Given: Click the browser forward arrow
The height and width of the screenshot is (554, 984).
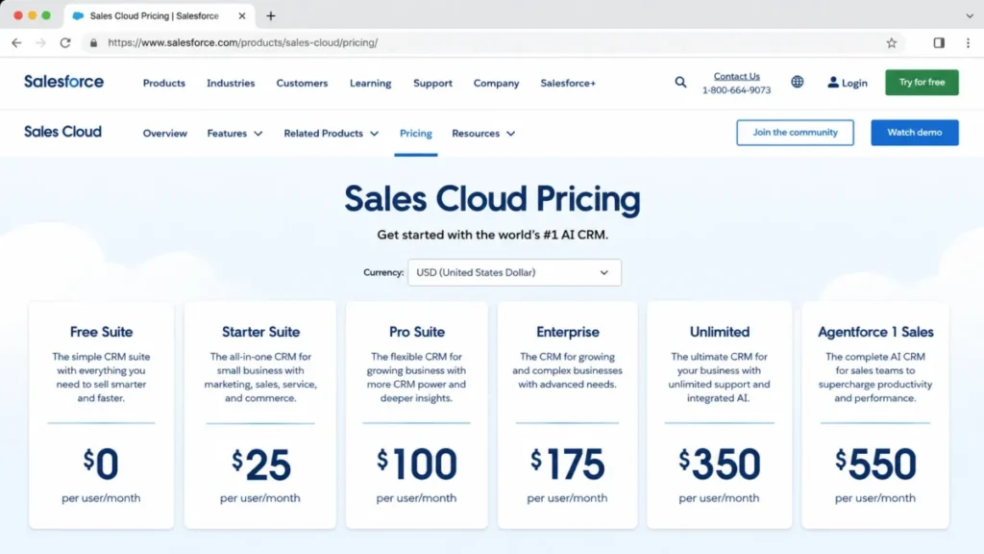Looking at the screenshot, I should coord(40,42).
